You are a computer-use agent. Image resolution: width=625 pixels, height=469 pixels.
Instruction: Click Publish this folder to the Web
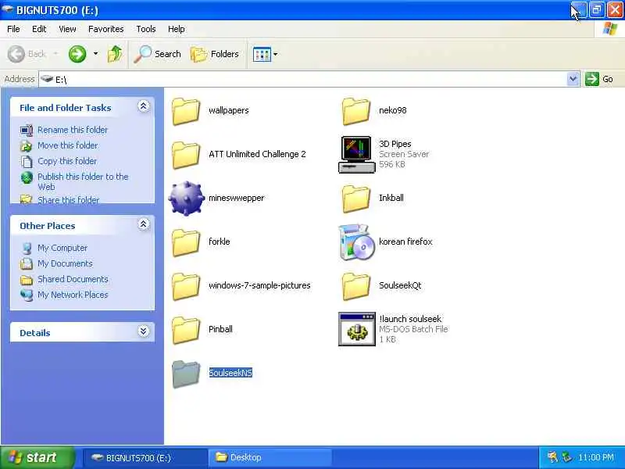pos(83,181)
